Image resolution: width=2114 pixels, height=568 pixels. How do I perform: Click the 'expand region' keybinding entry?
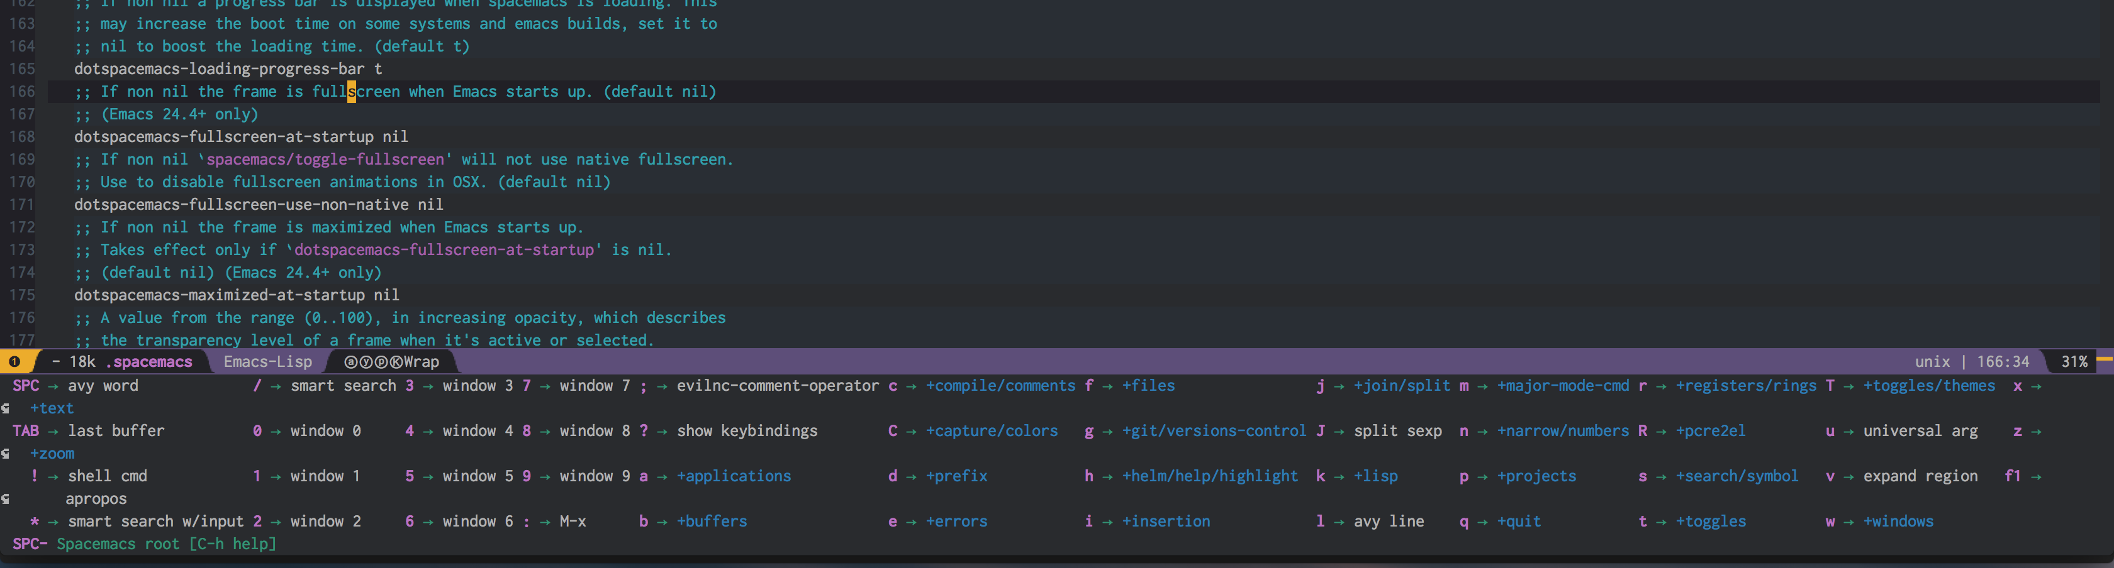tap(1920, 476)
